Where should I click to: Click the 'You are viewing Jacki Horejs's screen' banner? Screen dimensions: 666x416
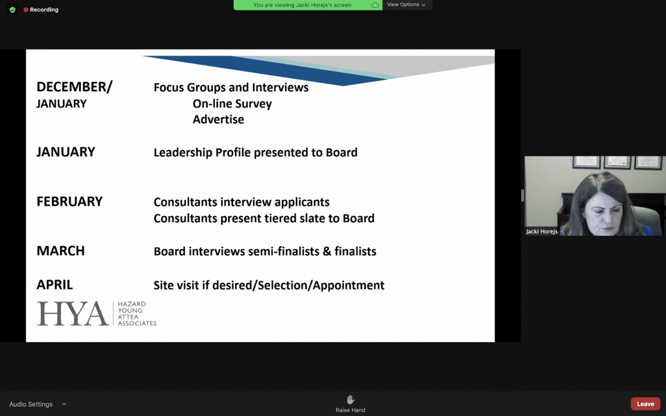(x=308, y=5)
